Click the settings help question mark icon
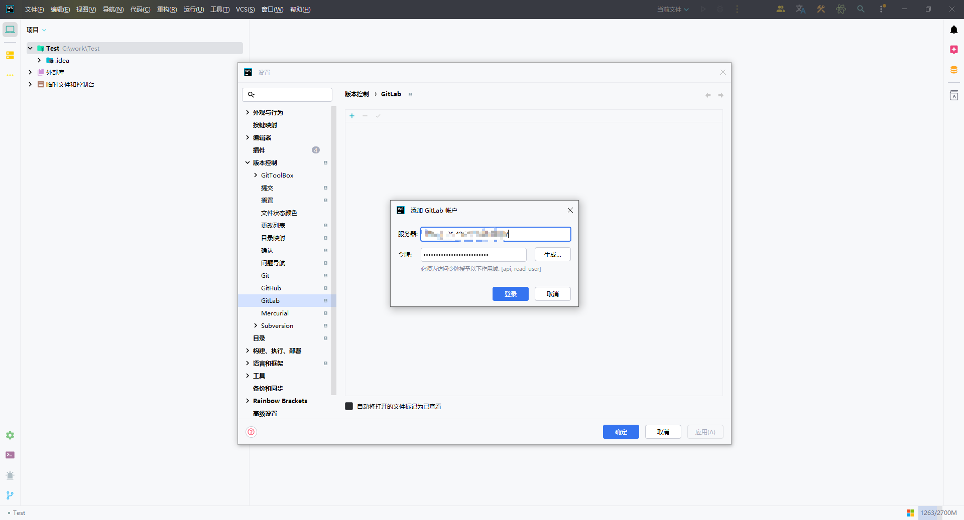Image resolution: width=964 pixels, height=520 pixels. click(252, 432)
